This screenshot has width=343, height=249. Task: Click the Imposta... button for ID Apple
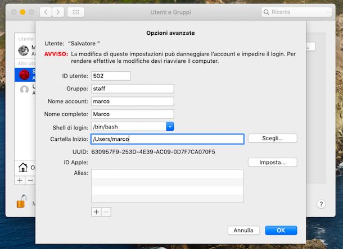tap(273, 163)
